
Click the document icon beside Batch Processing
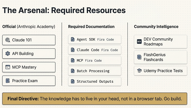click(73, 71)
